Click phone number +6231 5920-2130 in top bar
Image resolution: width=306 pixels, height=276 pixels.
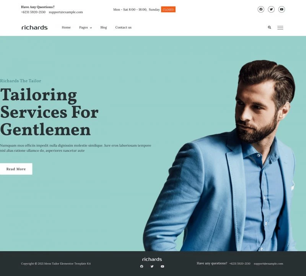click(x=33, y=12)
